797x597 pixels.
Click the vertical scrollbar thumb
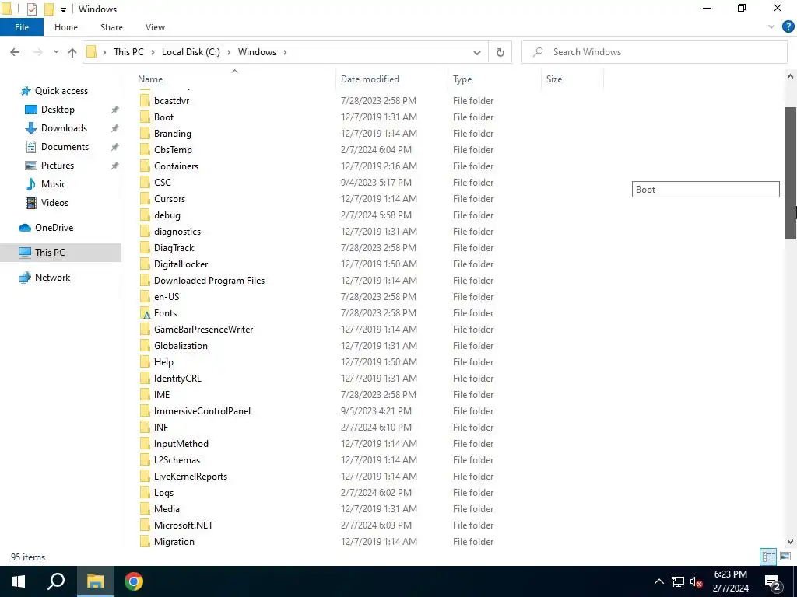coord(791,173)
